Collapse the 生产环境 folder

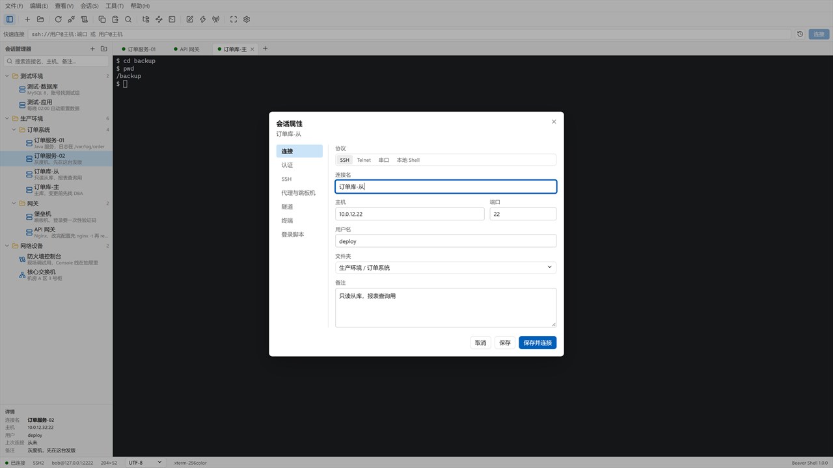click(x=7, y=118)
